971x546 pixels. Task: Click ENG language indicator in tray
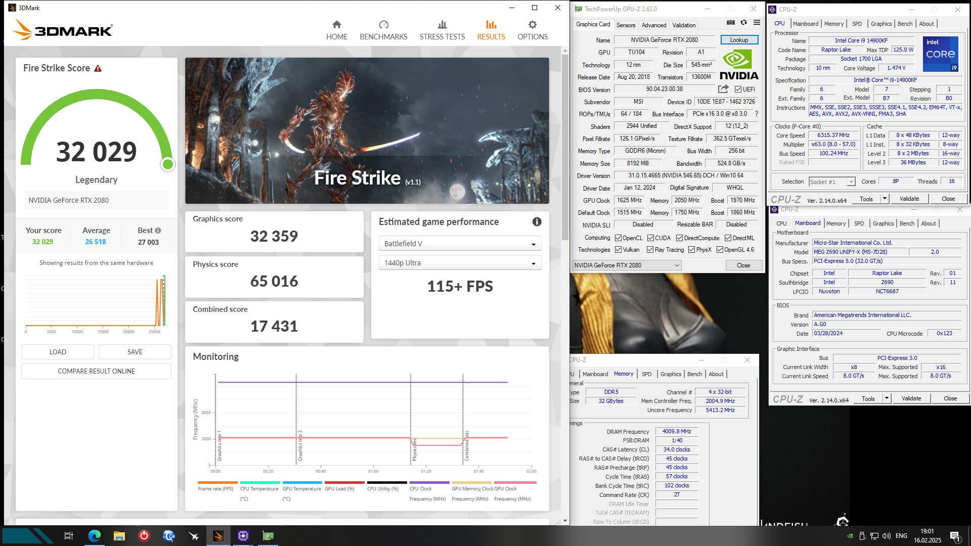coord(901,536)
